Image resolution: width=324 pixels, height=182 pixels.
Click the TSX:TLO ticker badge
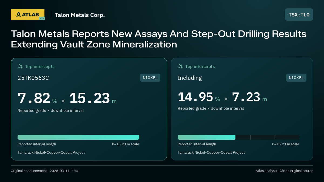pos(299,15)
